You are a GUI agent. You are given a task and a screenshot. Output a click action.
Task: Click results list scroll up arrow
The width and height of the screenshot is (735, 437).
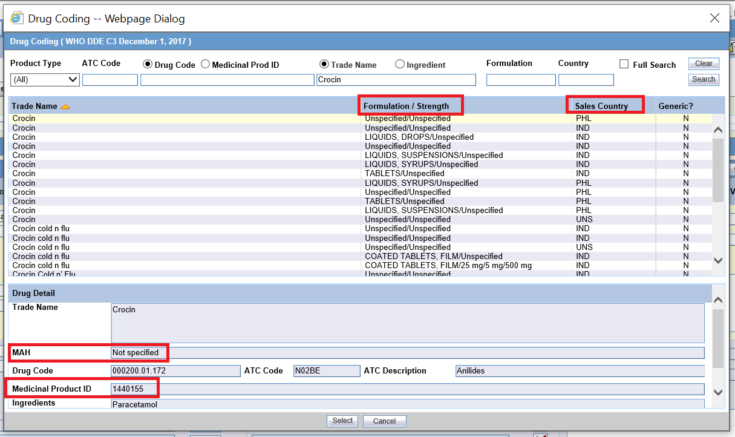718,130
